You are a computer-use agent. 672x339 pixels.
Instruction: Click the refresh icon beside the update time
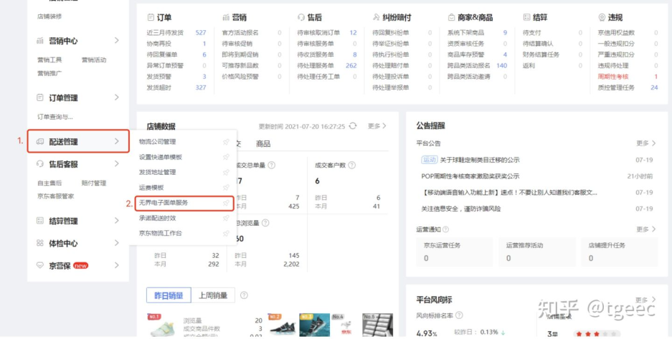[x=352, y=126]
